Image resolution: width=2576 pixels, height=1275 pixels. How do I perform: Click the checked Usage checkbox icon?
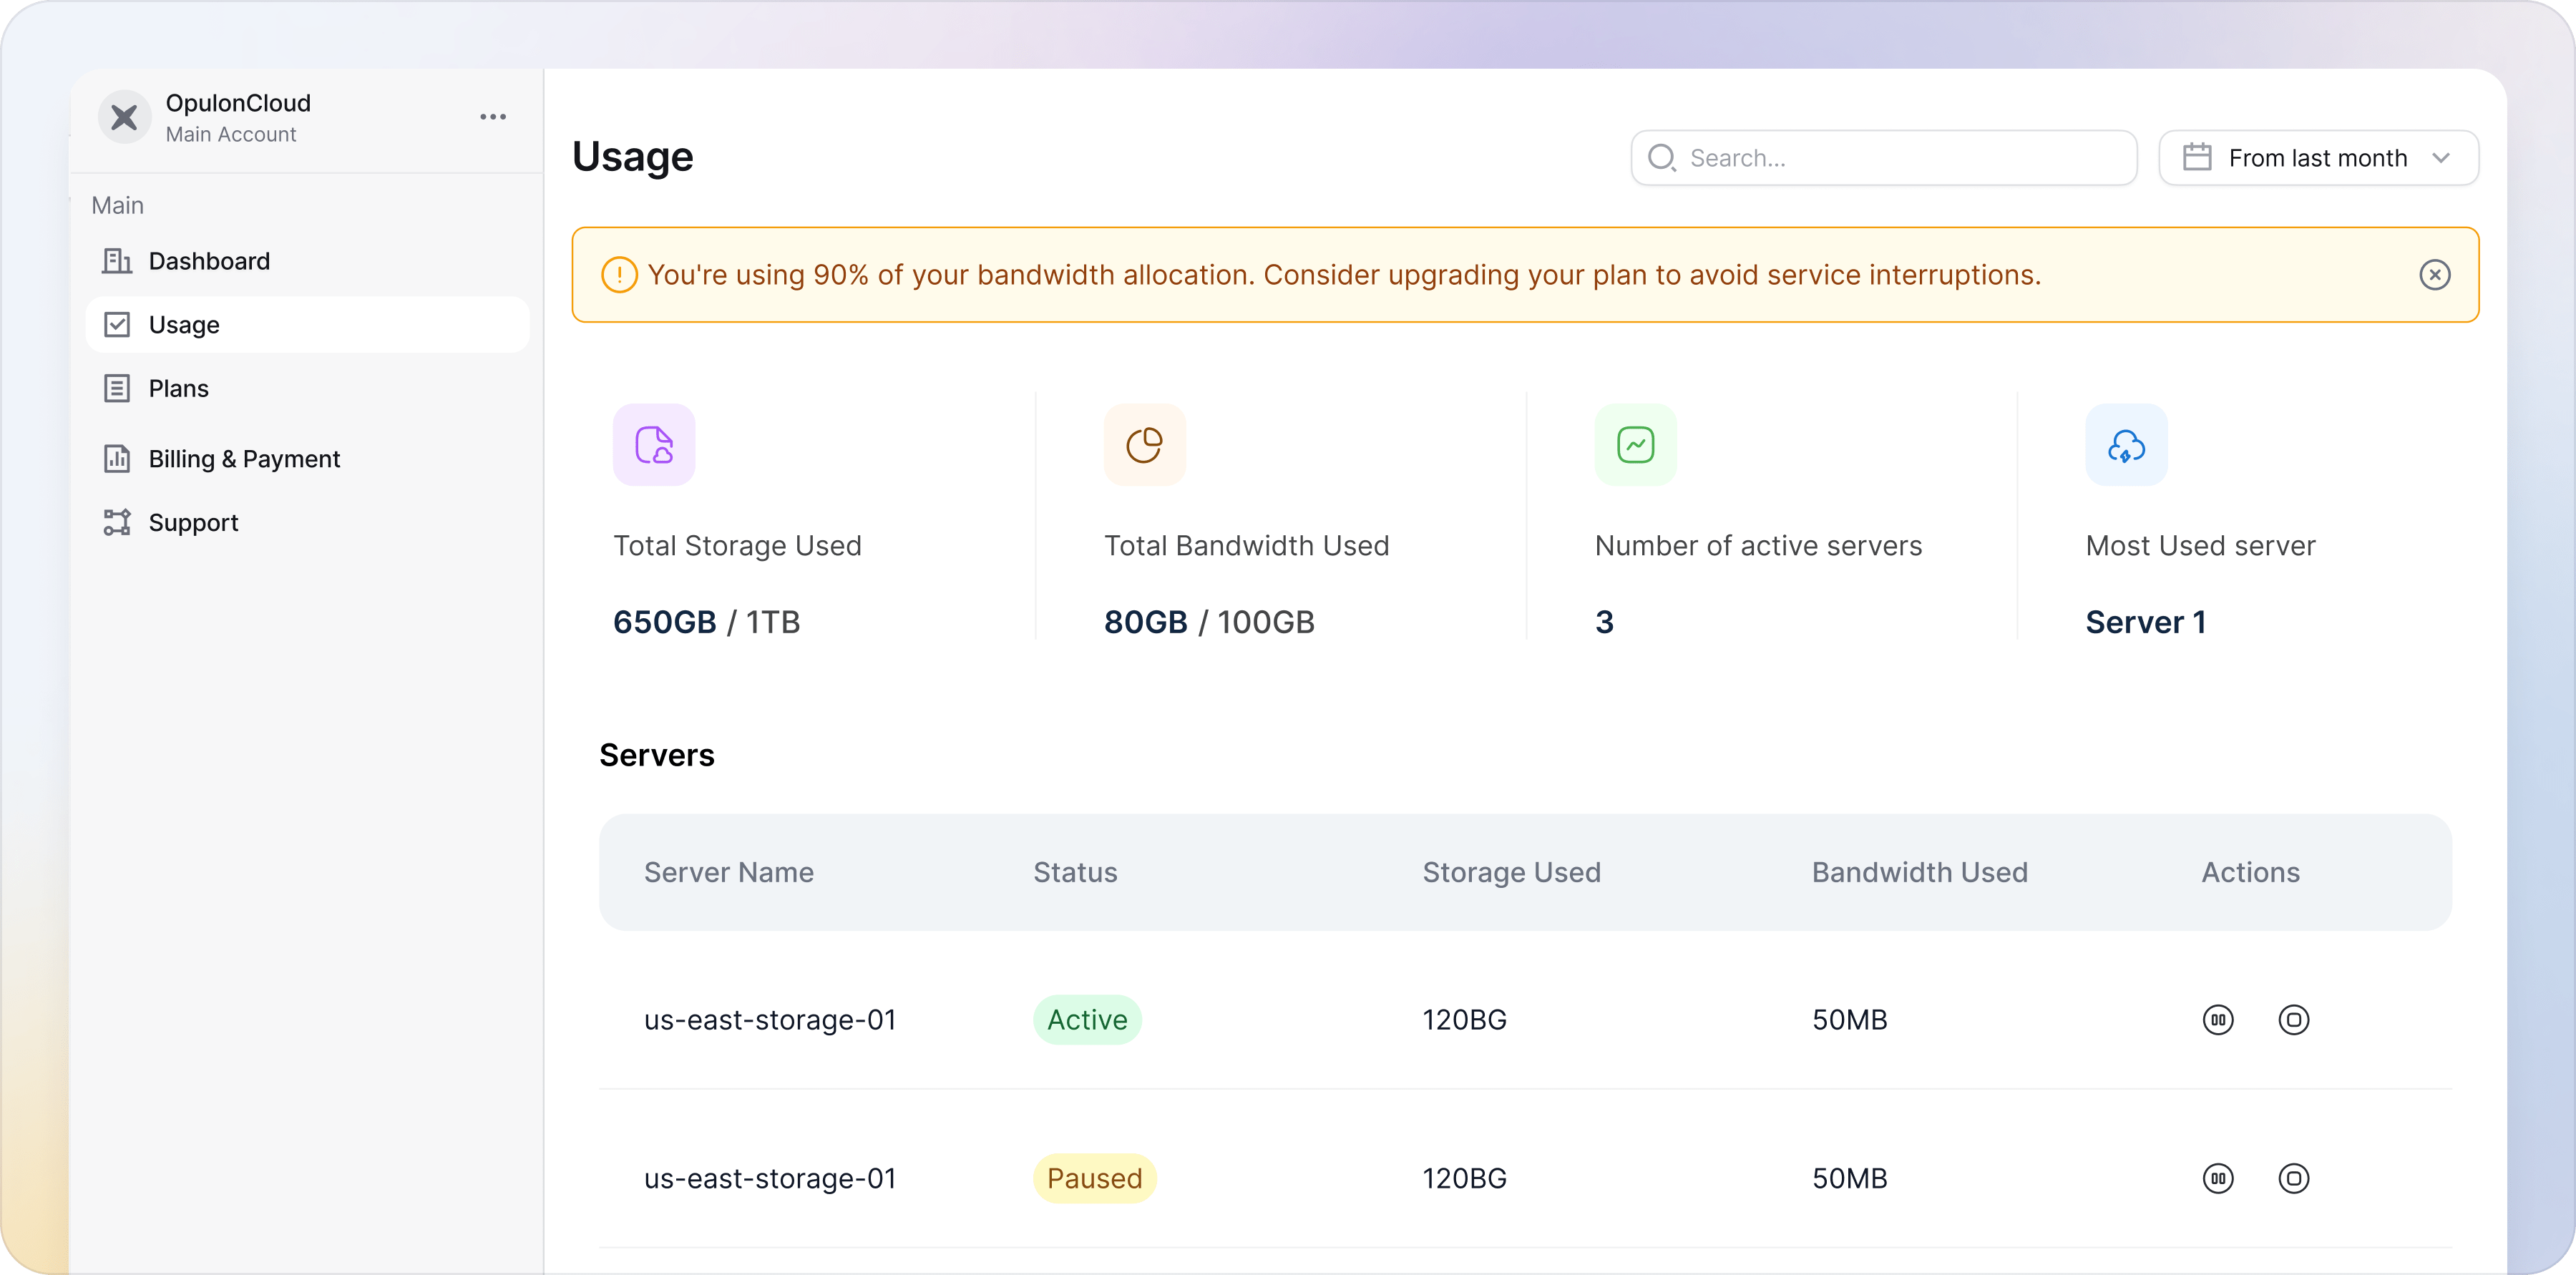(x=117, y=324)
